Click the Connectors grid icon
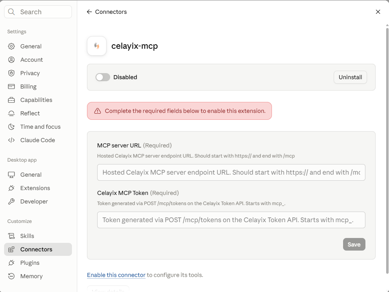The width and height of the screenshot is (389, 292). click(x=11, y=249)
